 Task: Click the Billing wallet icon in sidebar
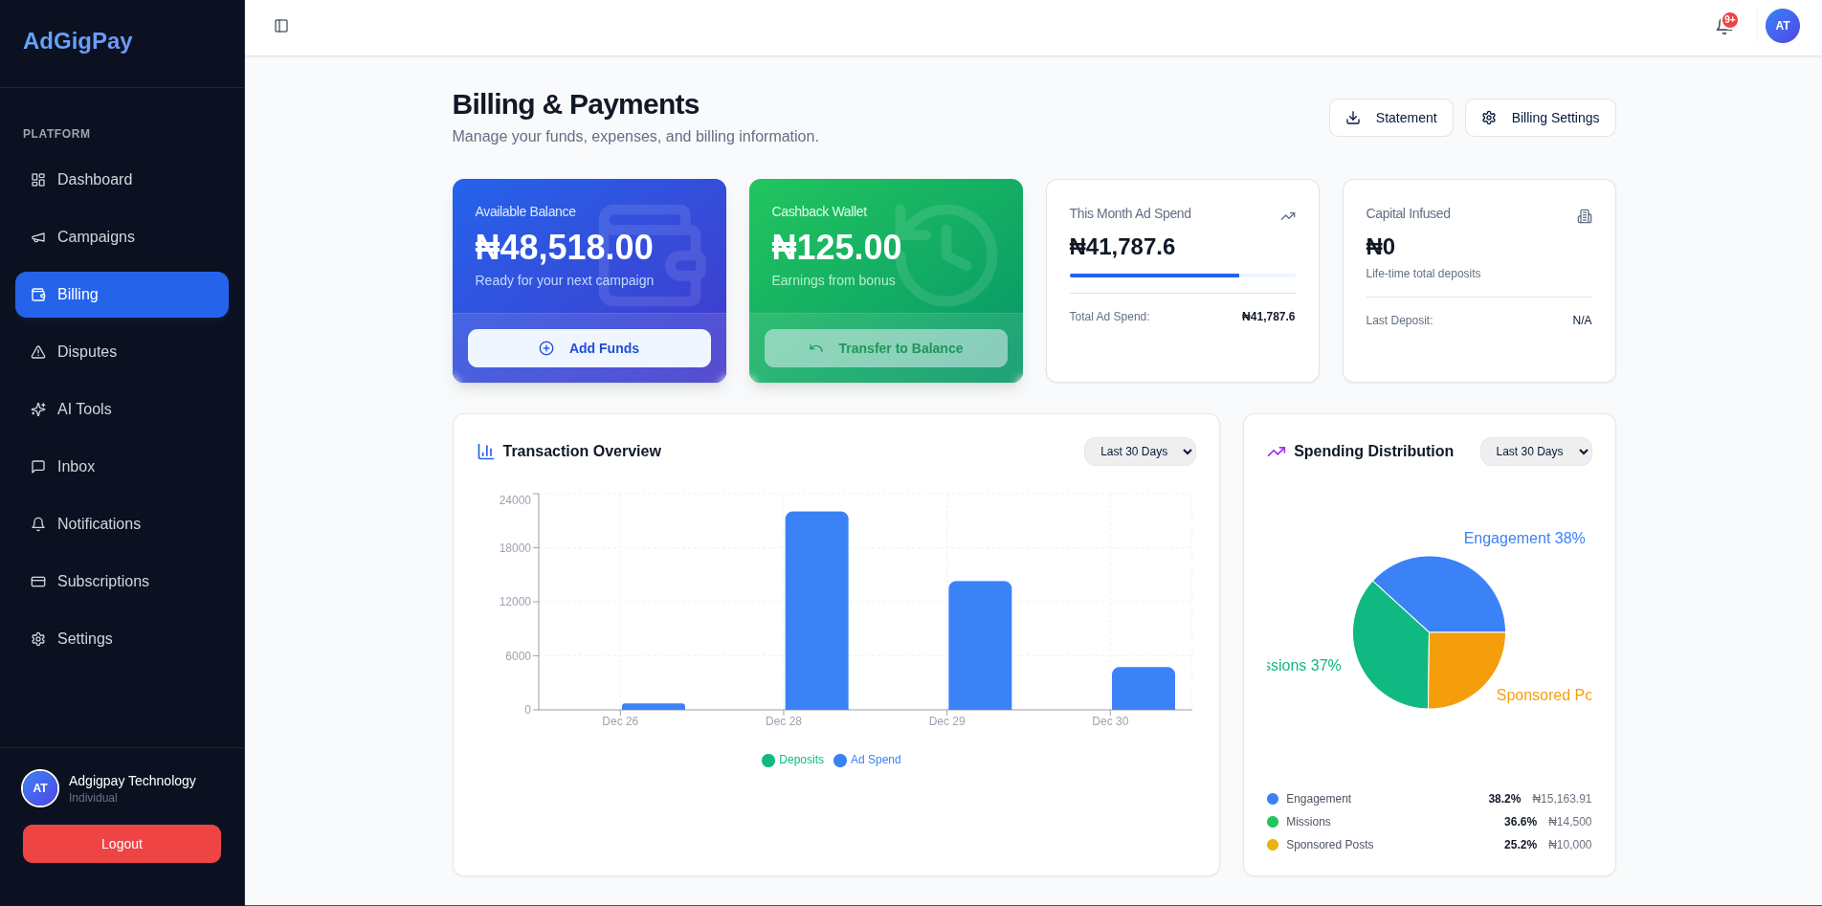point(38,295)
